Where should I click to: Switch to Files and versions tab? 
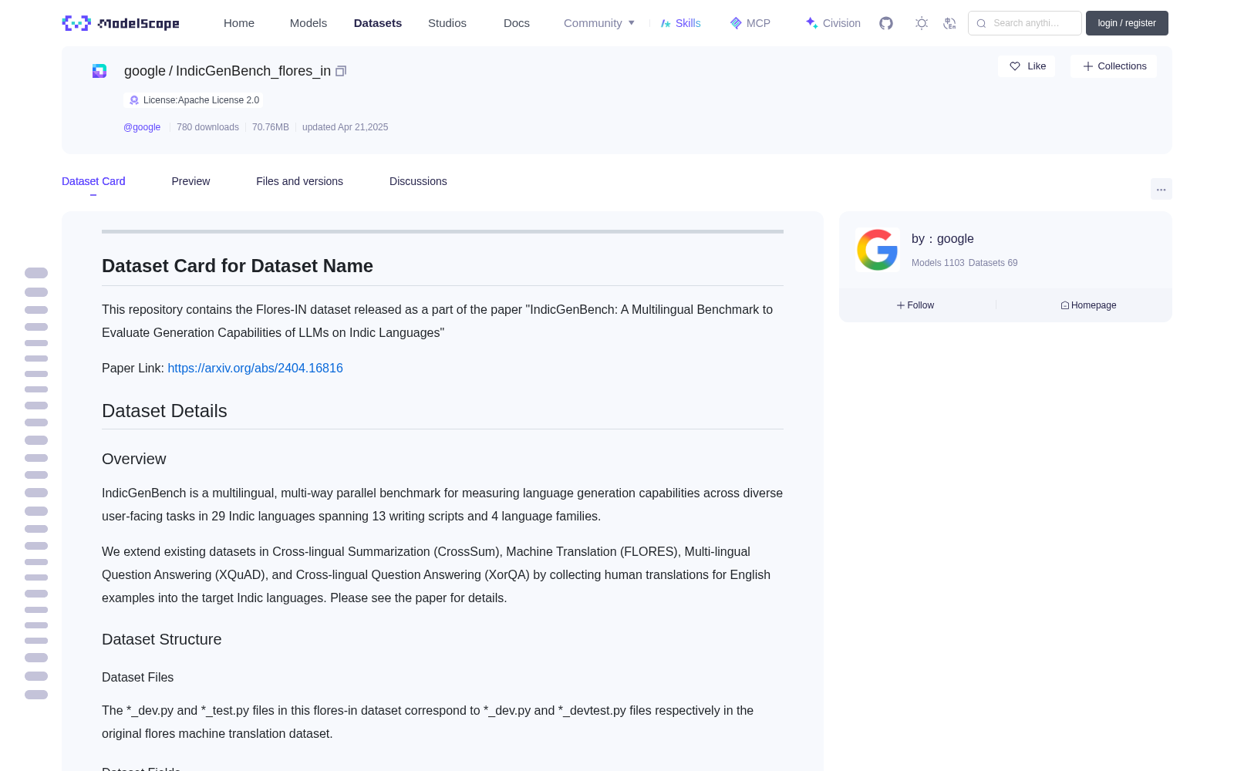pos(299,181)
